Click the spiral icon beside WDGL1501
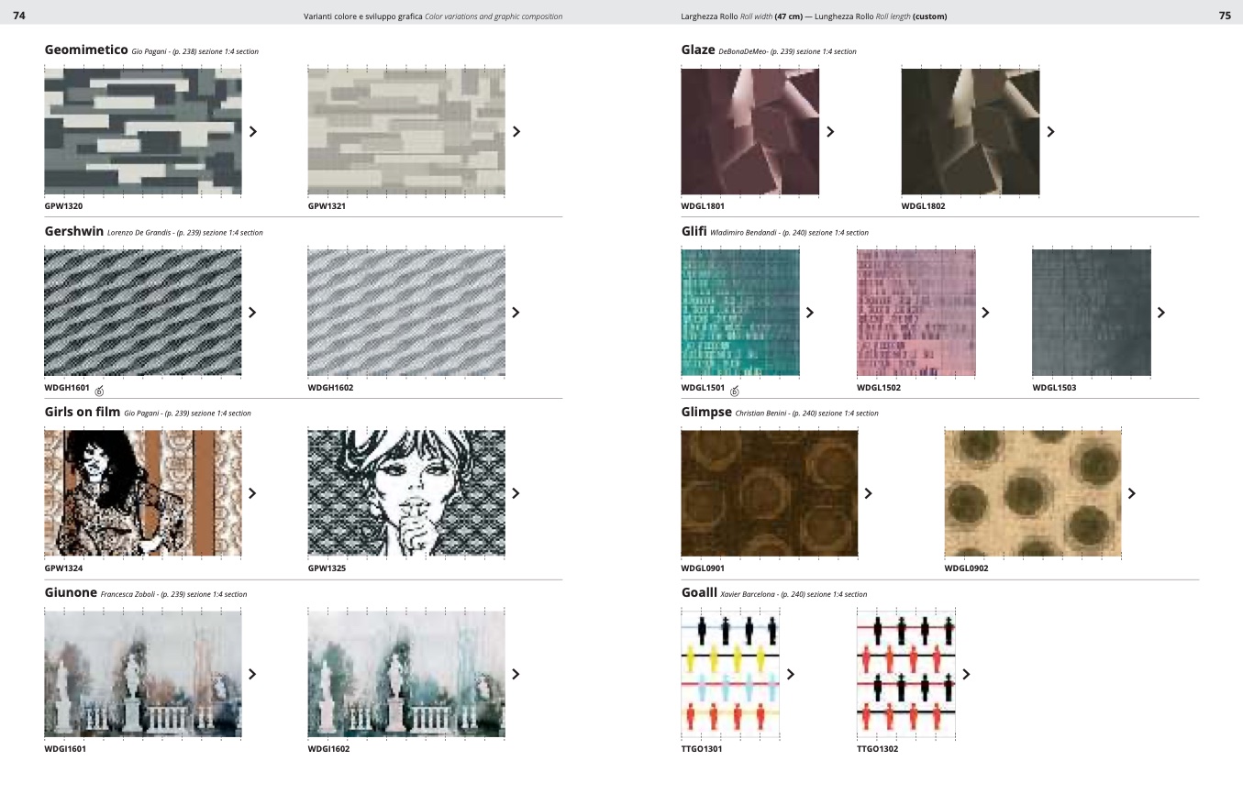Viewport: 1243px width, 805px height. (735, 391)
